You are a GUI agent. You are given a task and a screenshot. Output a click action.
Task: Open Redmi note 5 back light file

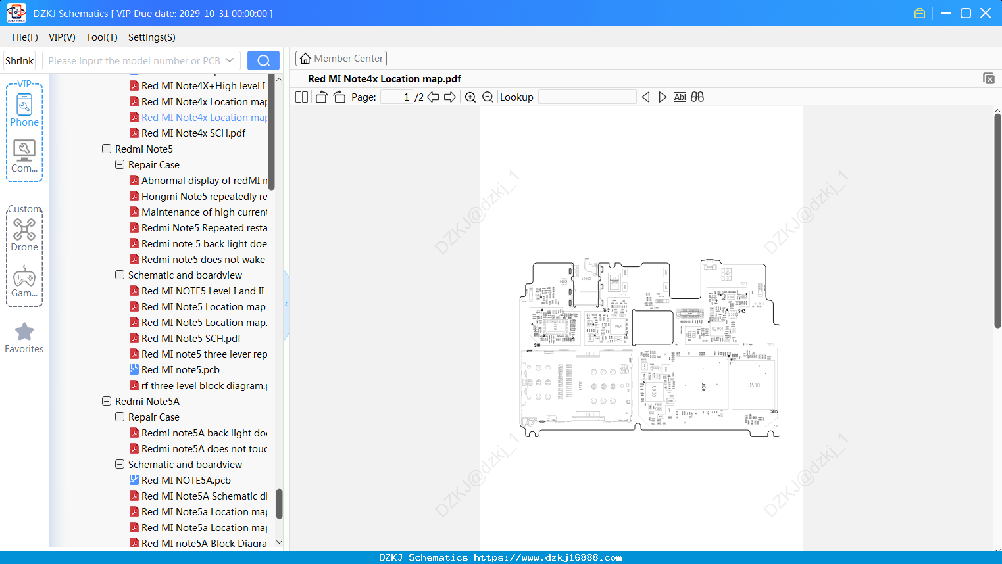click(198, 244)
